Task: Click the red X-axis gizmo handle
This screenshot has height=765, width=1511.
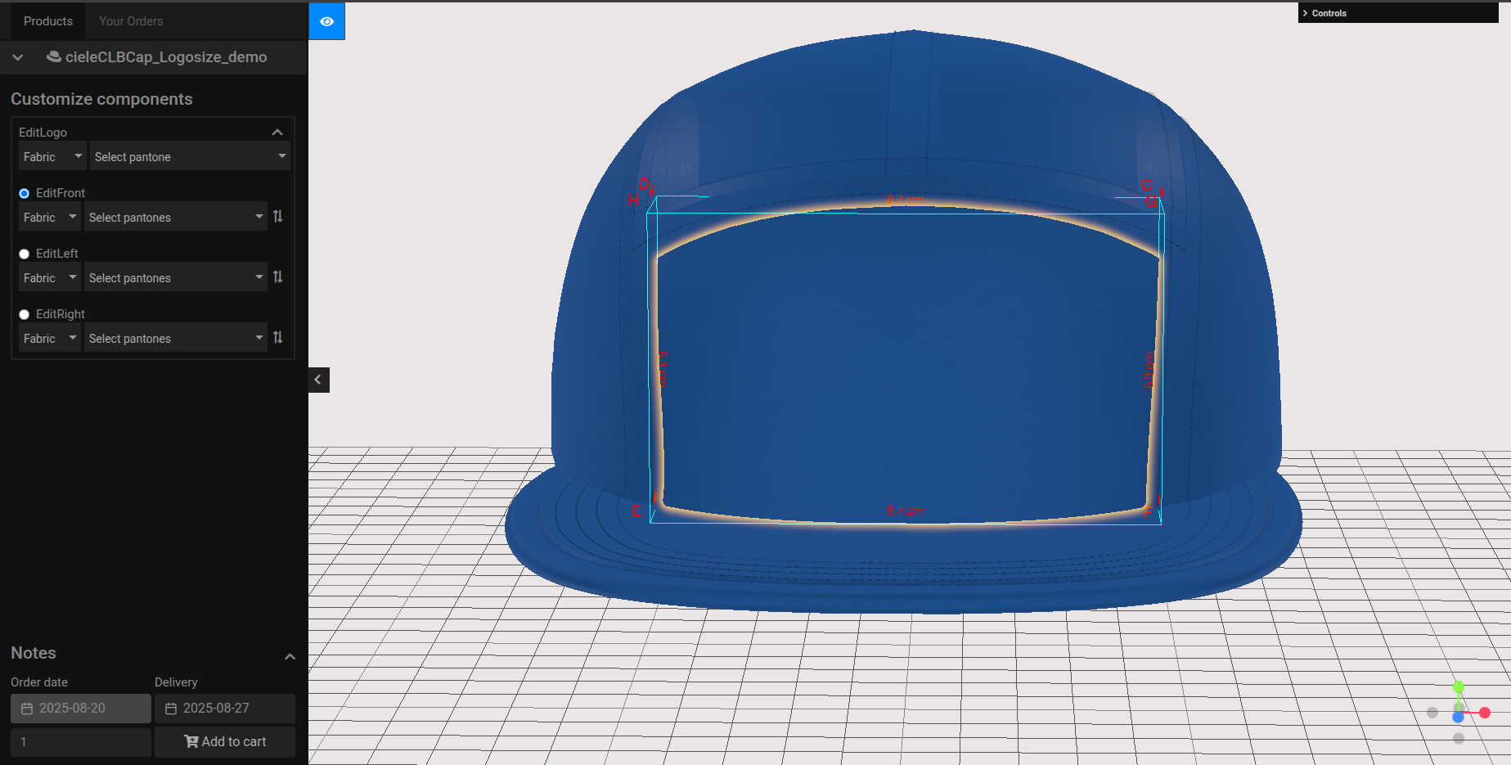Action: click(1484, 713)
